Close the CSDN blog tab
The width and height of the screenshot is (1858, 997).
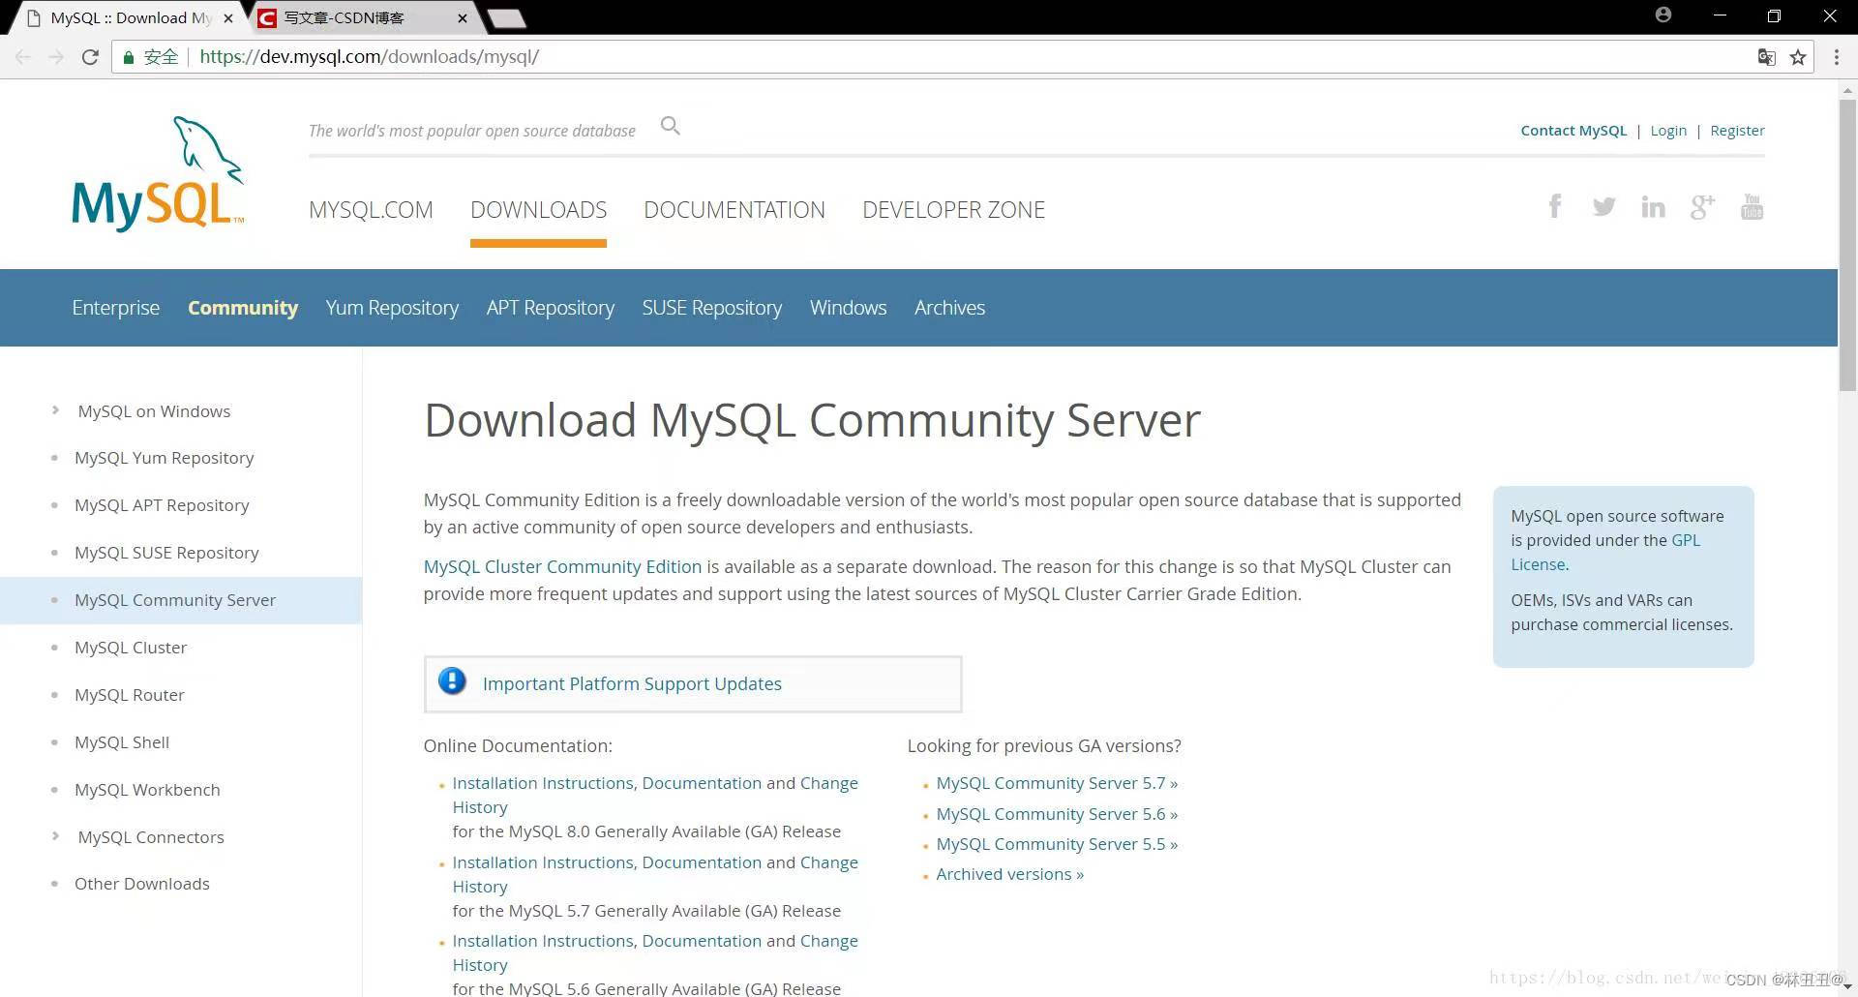pyautogui.click(x=463, y=17)
